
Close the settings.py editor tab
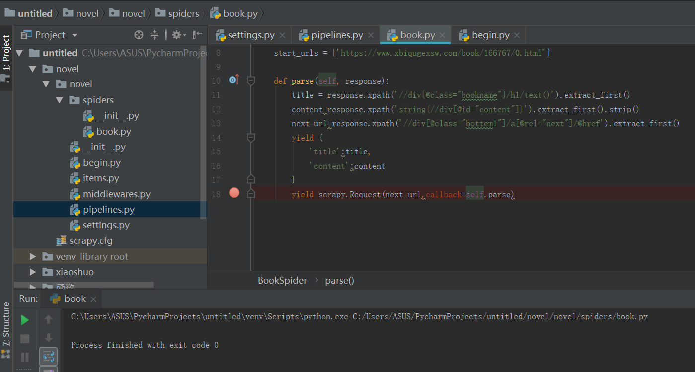pos(282,35)
